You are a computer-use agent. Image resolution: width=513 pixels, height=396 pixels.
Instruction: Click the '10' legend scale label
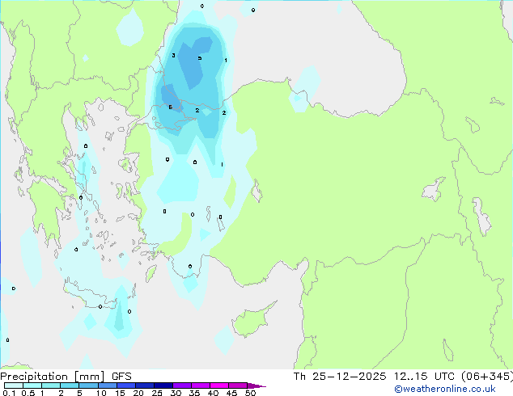[x=101, y=393]
